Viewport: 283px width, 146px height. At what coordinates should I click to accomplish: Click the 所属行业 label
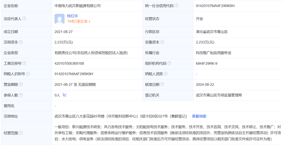coord(152,53)
